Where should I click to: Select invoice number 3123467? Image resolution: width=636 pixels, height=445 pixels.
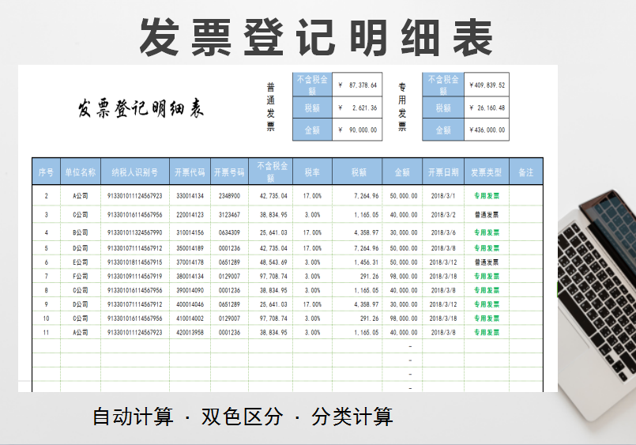(x=230, y=214)
